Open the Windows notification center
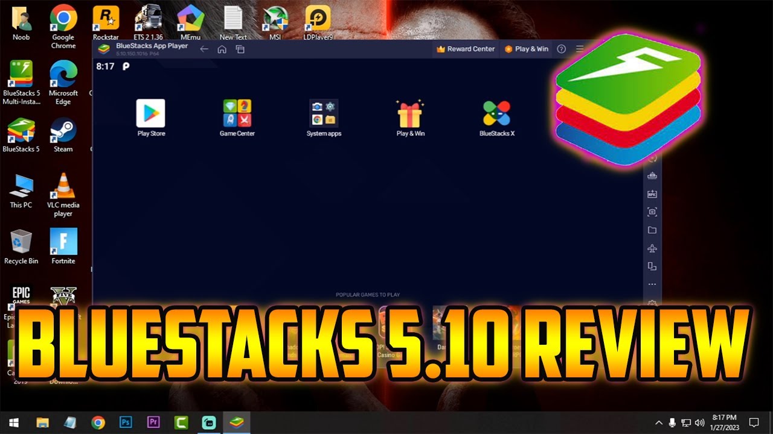This screenshot has height=434, width=773. click(754, 423)
